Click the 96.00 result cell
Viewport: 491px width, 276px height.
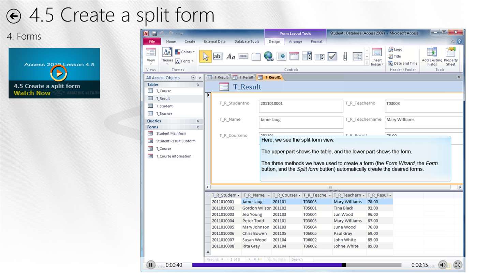tap(380, 215)
